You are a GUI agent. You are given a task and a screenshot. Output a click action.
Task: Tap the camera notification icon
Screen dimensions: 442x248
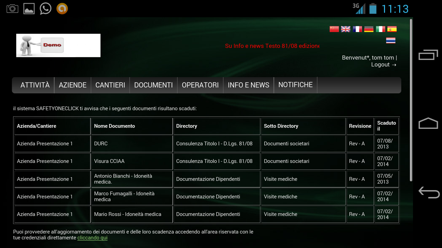[12, 9]
